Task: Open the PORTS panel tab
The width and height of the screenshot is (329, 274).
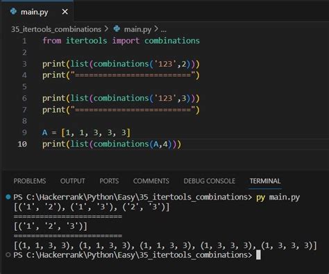Action: pos(109,181)
